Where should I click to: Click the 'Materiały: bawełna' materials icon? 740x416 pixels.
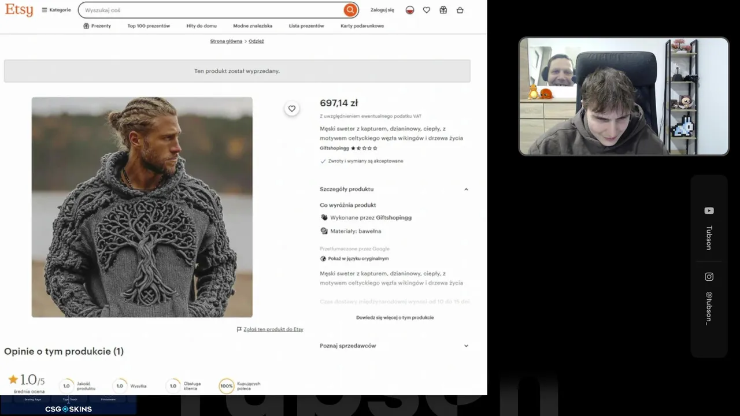(x=324, y=231)
